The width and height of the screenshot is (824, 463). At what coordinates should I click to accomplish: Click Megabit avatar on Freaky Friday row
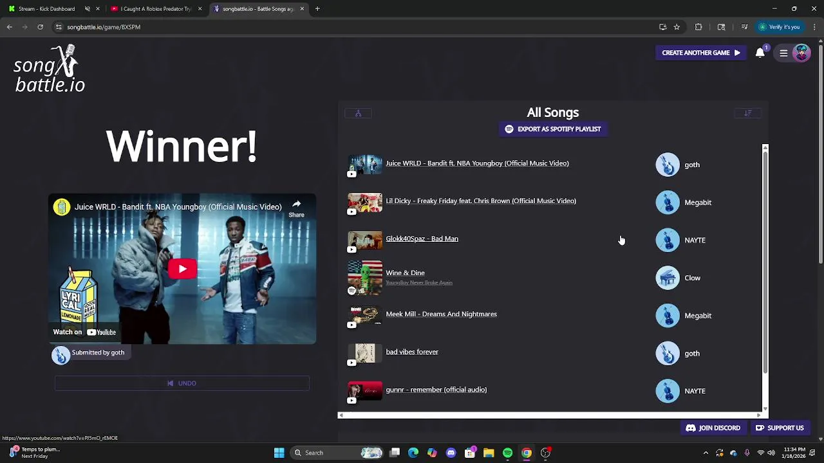point(668,203)
